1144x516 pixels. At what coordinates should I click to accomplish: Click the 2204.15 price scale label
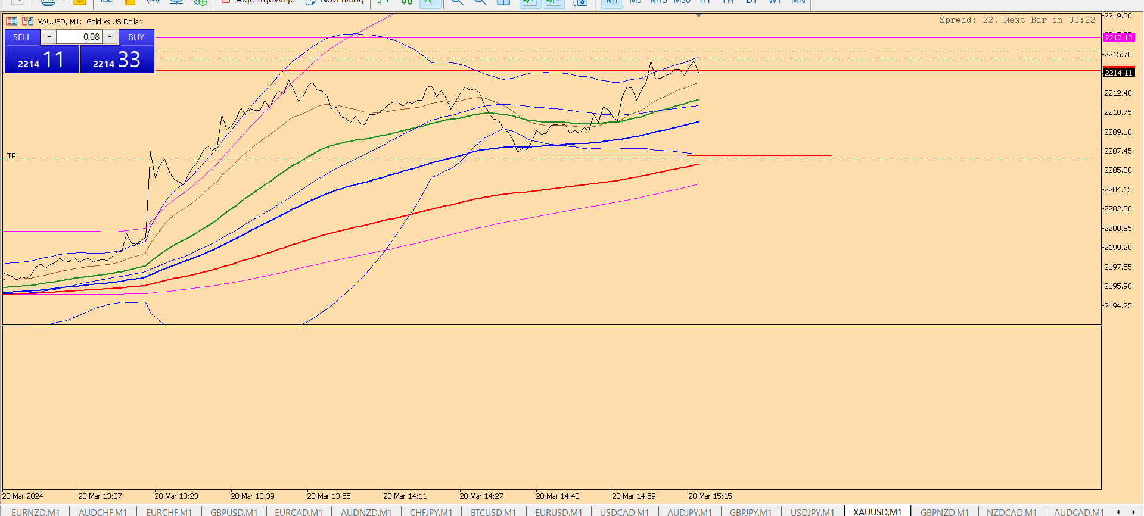click(x=1118, y=189)
